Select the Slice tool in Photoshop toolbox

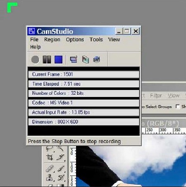tap(61, 157)
